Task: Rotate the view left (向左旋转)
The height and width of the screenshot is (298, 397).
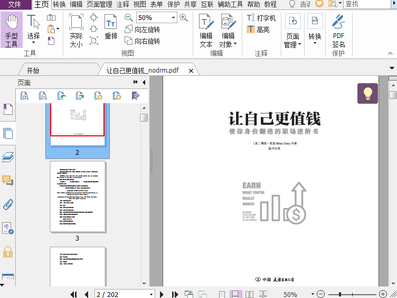Action: [x=143, y=29]
